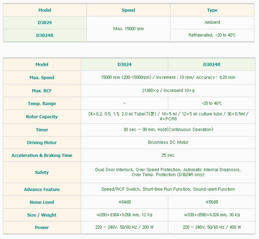Click the 'w280×d364×h266 mm, 12 Kg' size cell
Screen dimensions: 259x239
click(x=124, y=215)
